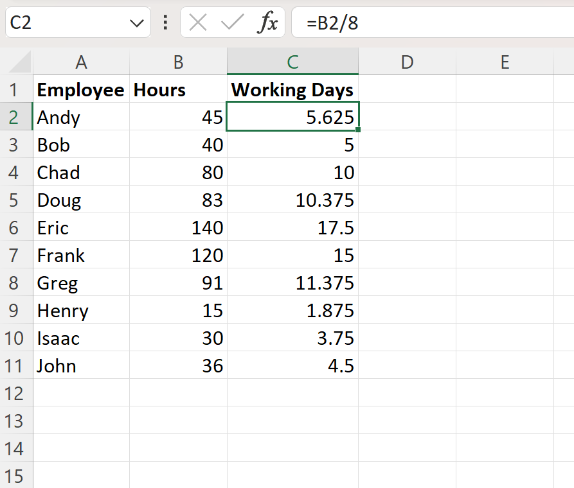Select the cell containing John
Image resolution: width=574 pixels, height=488 pixels.
pos(81,365)
